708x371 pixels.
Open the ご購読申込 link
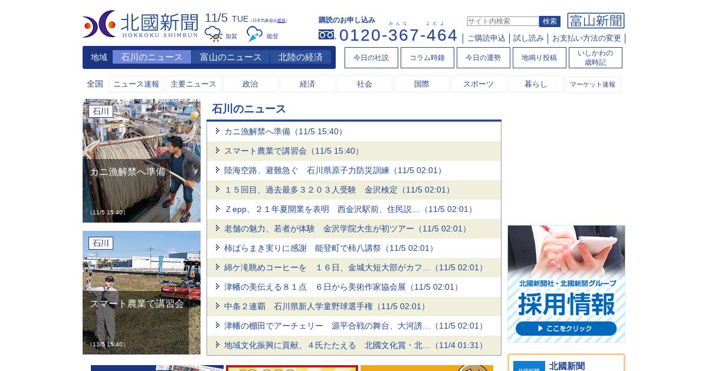(x=486, y=38)
